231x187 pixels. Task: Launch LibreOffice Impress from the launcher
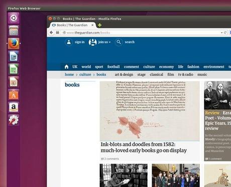[14, 81]
